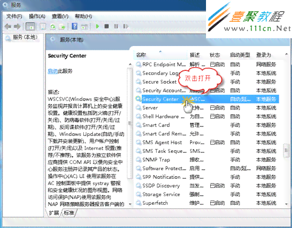Viewport: 292px width, 228px height.
Task: Select the Software Protection service icon
Action: (139, 168)
